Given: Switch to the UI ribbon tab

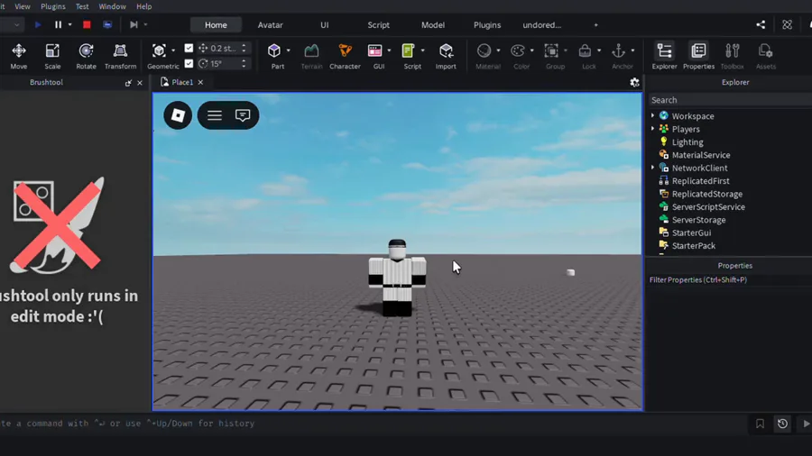Looking at the screenshot, I should (325, 25).
